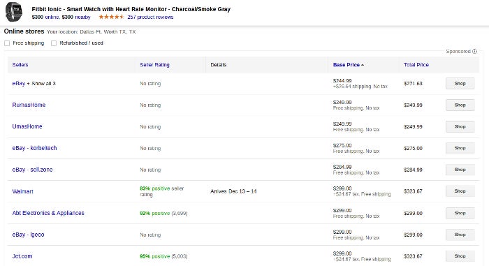Click Shop button for eBay - igeoo
The height and width of the screenshot is (266, 489).
(x=460, y=235)
